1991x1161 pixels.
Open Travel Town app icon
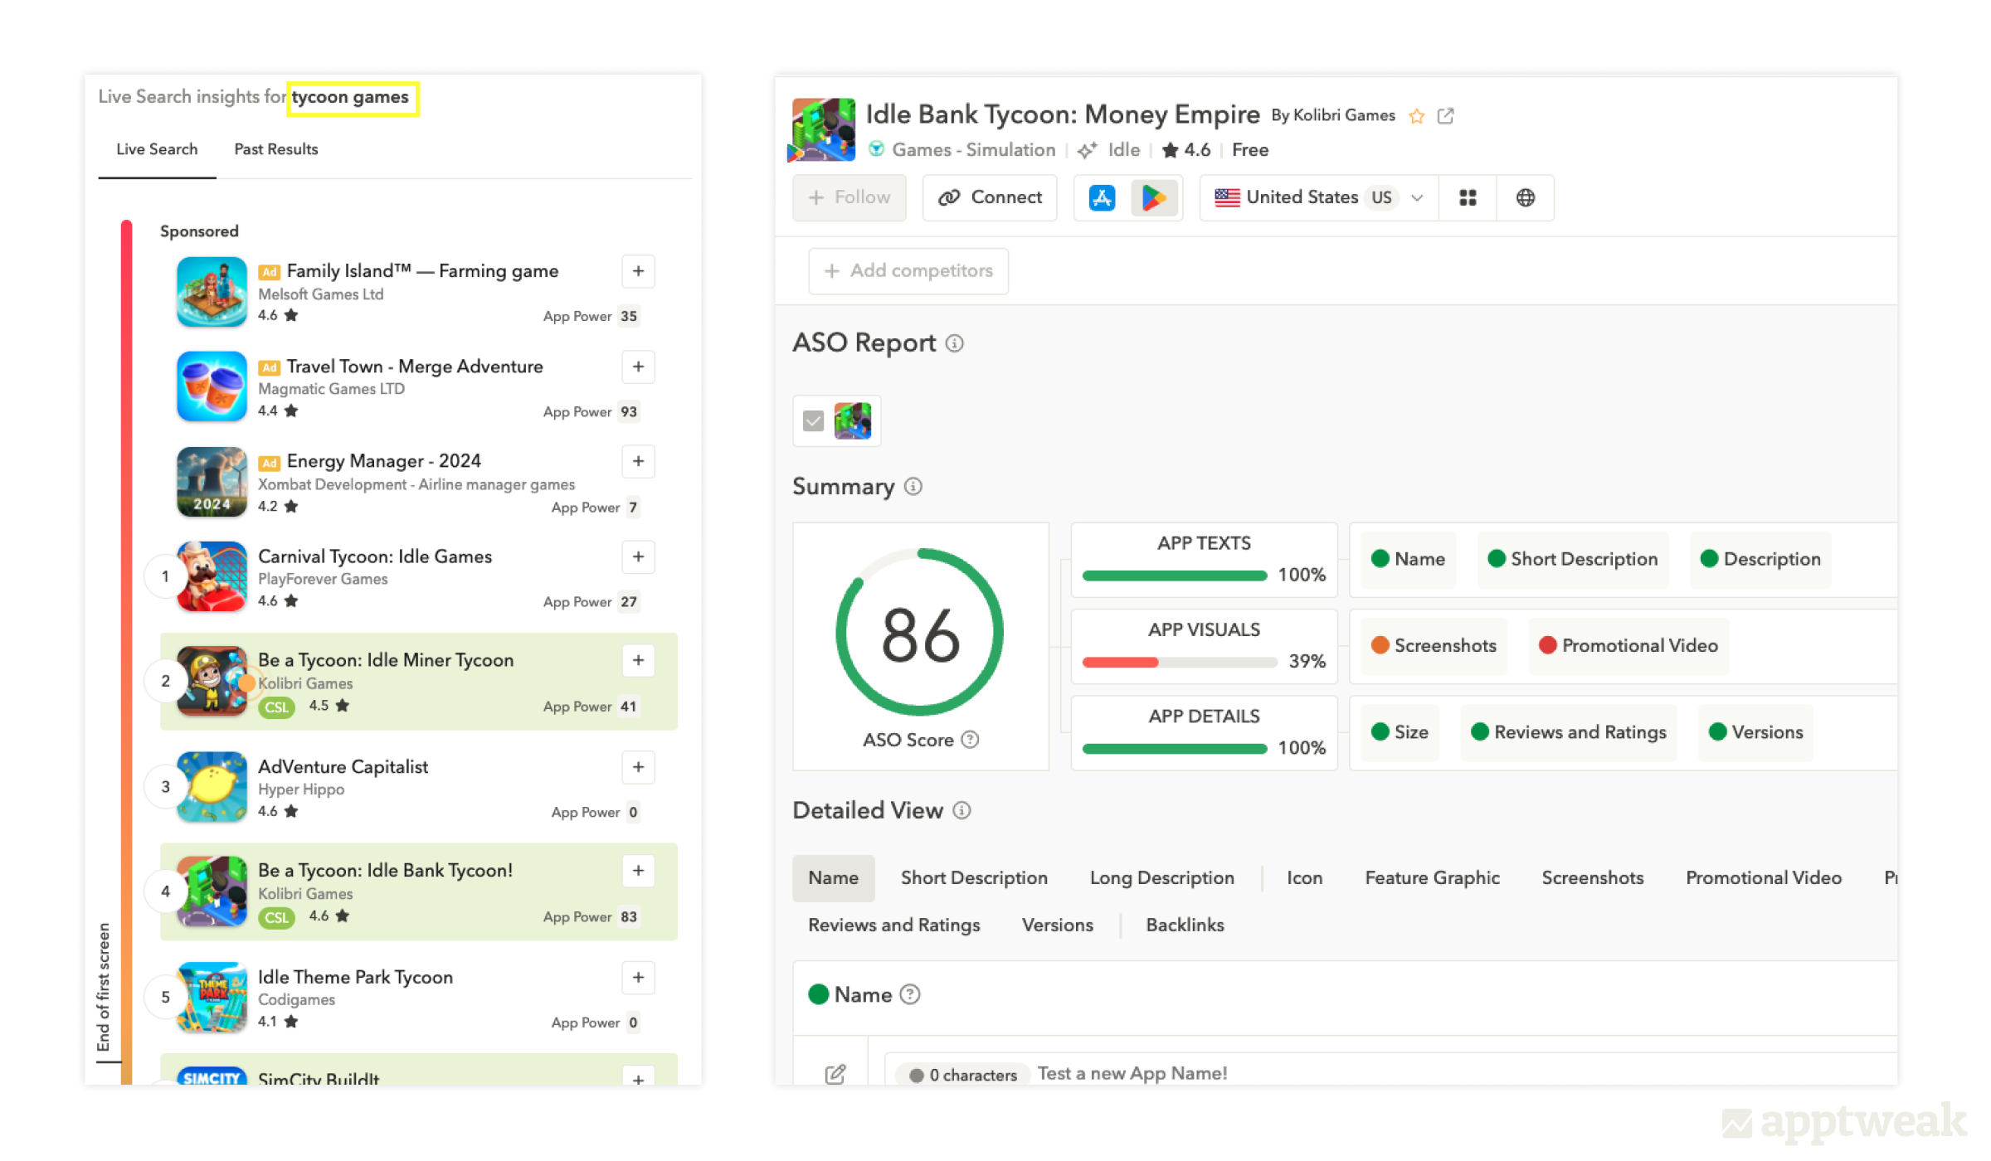tap(212, 386)
